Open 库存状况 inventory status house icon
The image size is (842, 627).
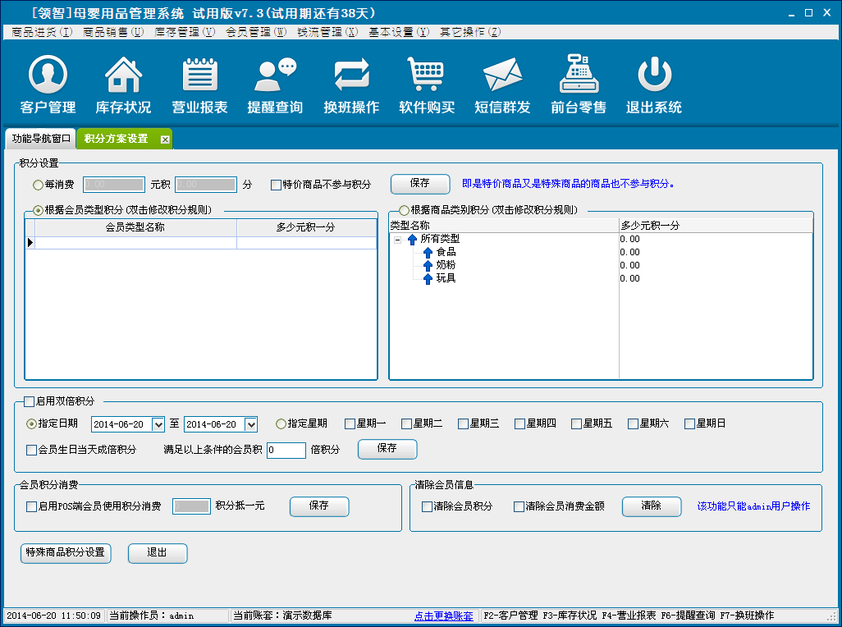123,76
